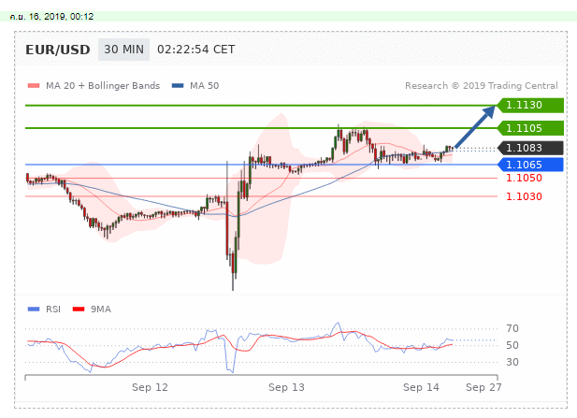
Task: Click the 'MA 50' legend label
Action: click(x=204, y=86)
